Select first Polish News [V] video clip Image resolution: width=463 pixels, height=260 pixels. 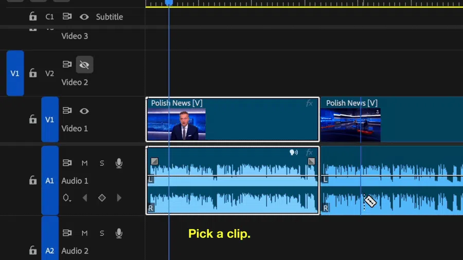pos(233,119)
